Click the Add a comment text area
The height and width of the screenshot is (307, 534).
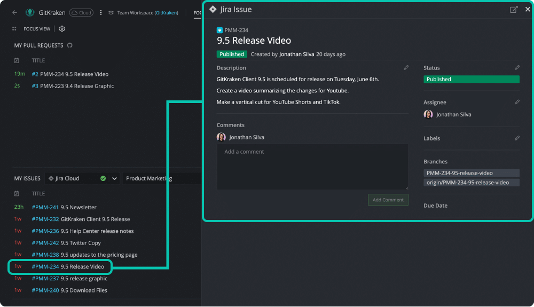point(312,167)
